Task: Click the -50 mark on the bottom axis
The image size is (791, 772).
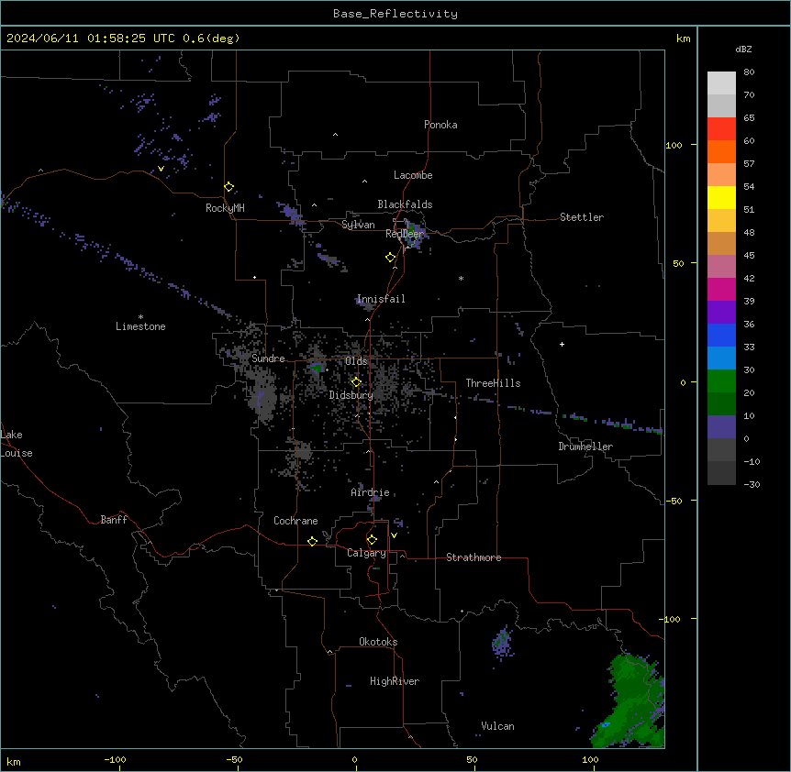Action: [x=235, y=759]
